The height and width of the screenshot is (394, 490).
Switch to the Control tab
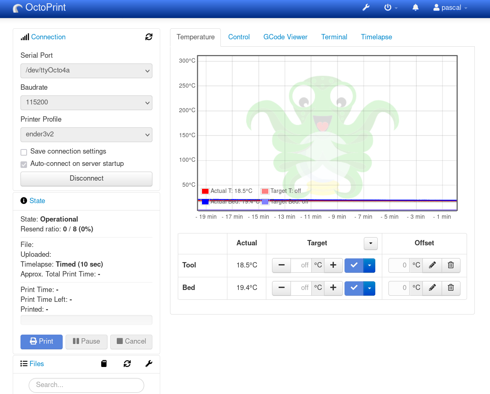point(239,37)
